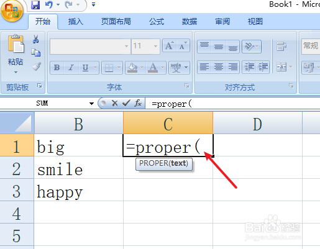
Task: Open the 字体 dialog launcher
Action: [x=187, y=86]
